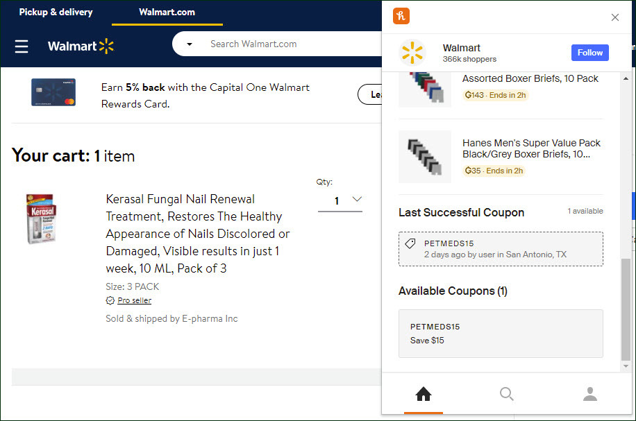Viewport: 636px width, 421px height.
Task: Follow the Walmart store in Honey
Action: (x=589, y=53)
